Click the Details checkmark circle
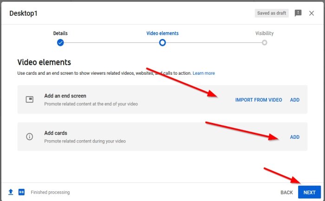Viewport: 325px width, 201px height. [x=60, y=43]
